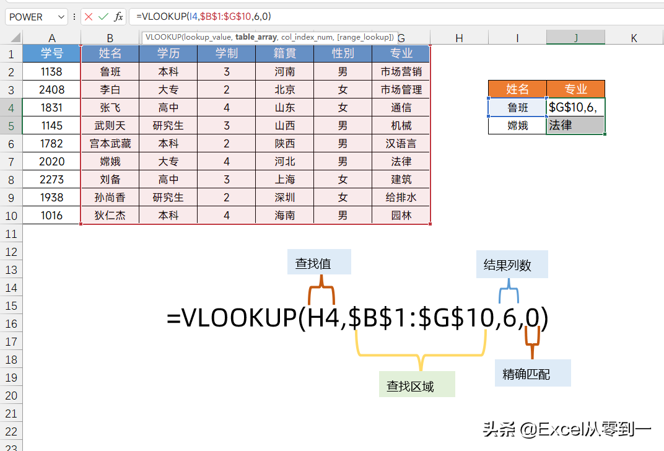Image resolution: width=664 pixels, height=451 pixels.
Task: Click the 专业 header in column G
Action: (x=401, y=53)
